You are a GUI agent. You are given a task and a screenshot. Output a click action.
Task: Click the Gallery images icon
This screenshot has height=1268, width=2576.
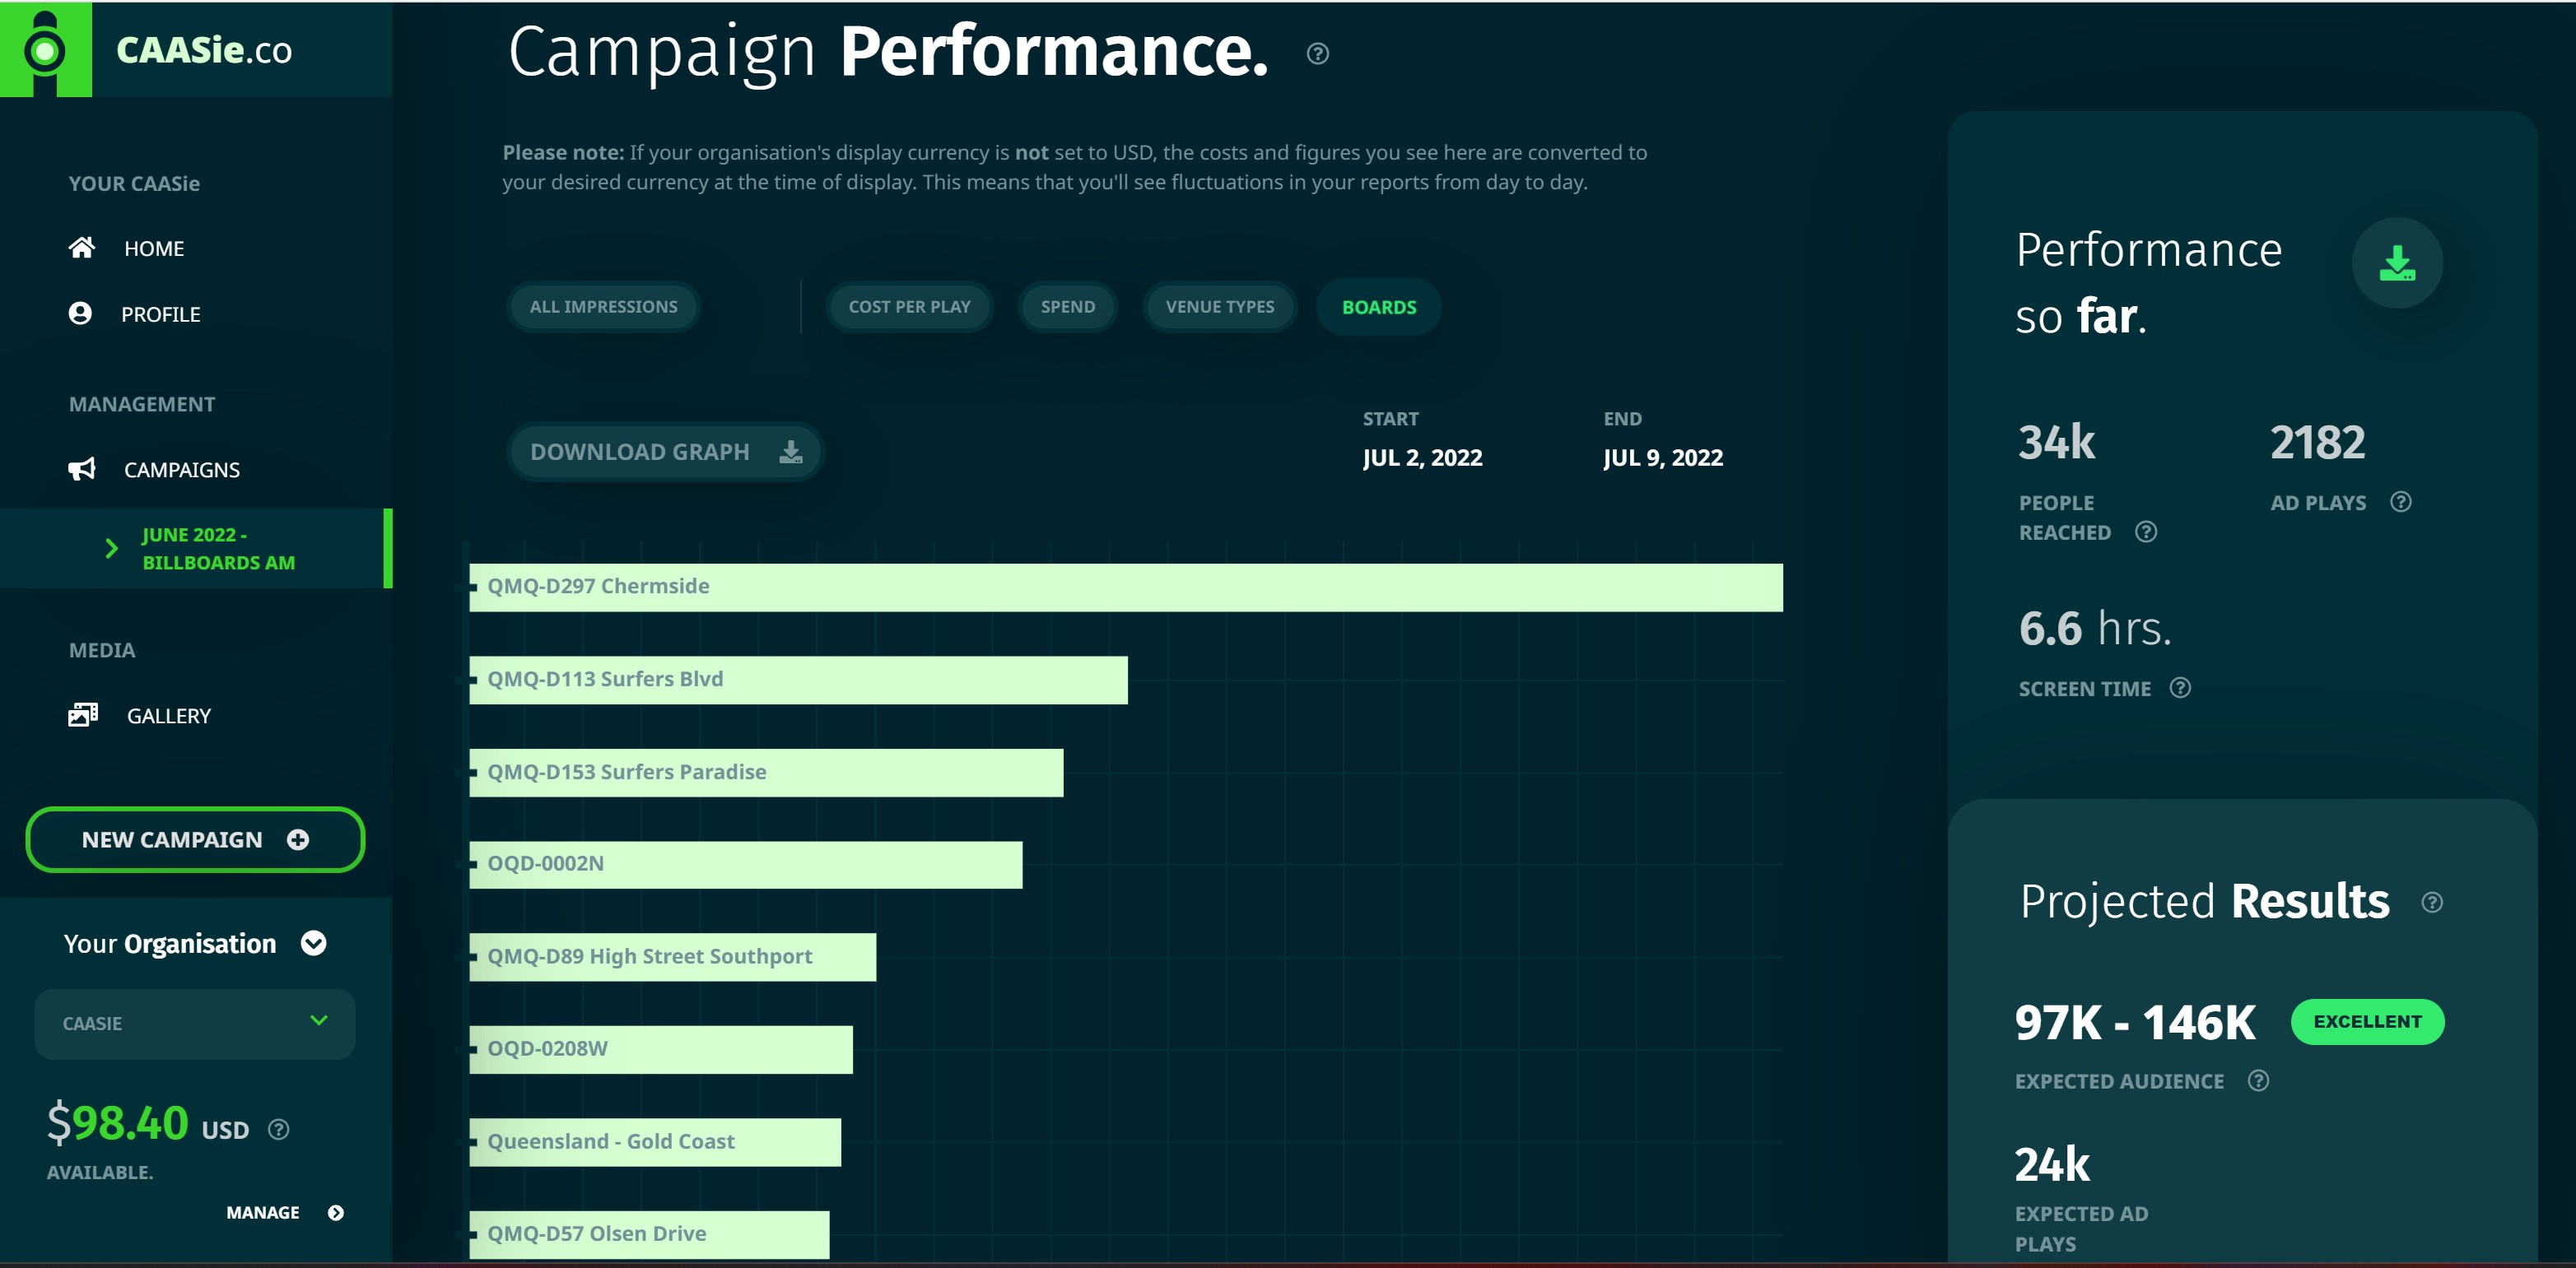(x=83, y=714)
